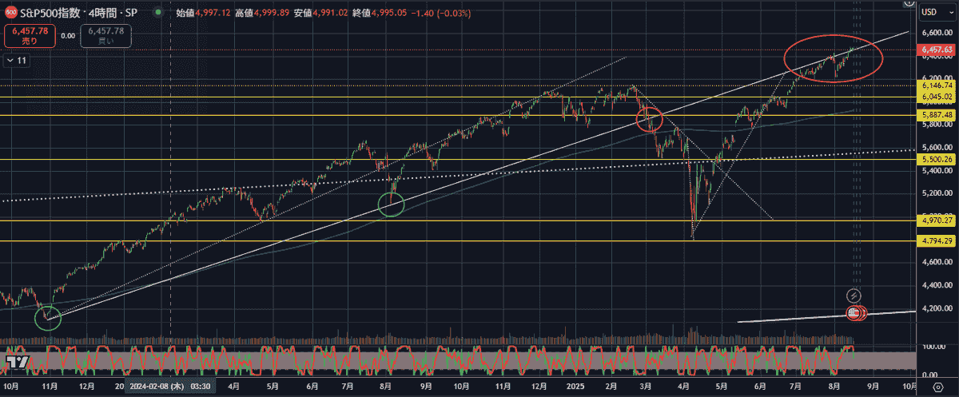
Task: Click the 4,600.00 price scale value
Action: (x=936, y=262)
